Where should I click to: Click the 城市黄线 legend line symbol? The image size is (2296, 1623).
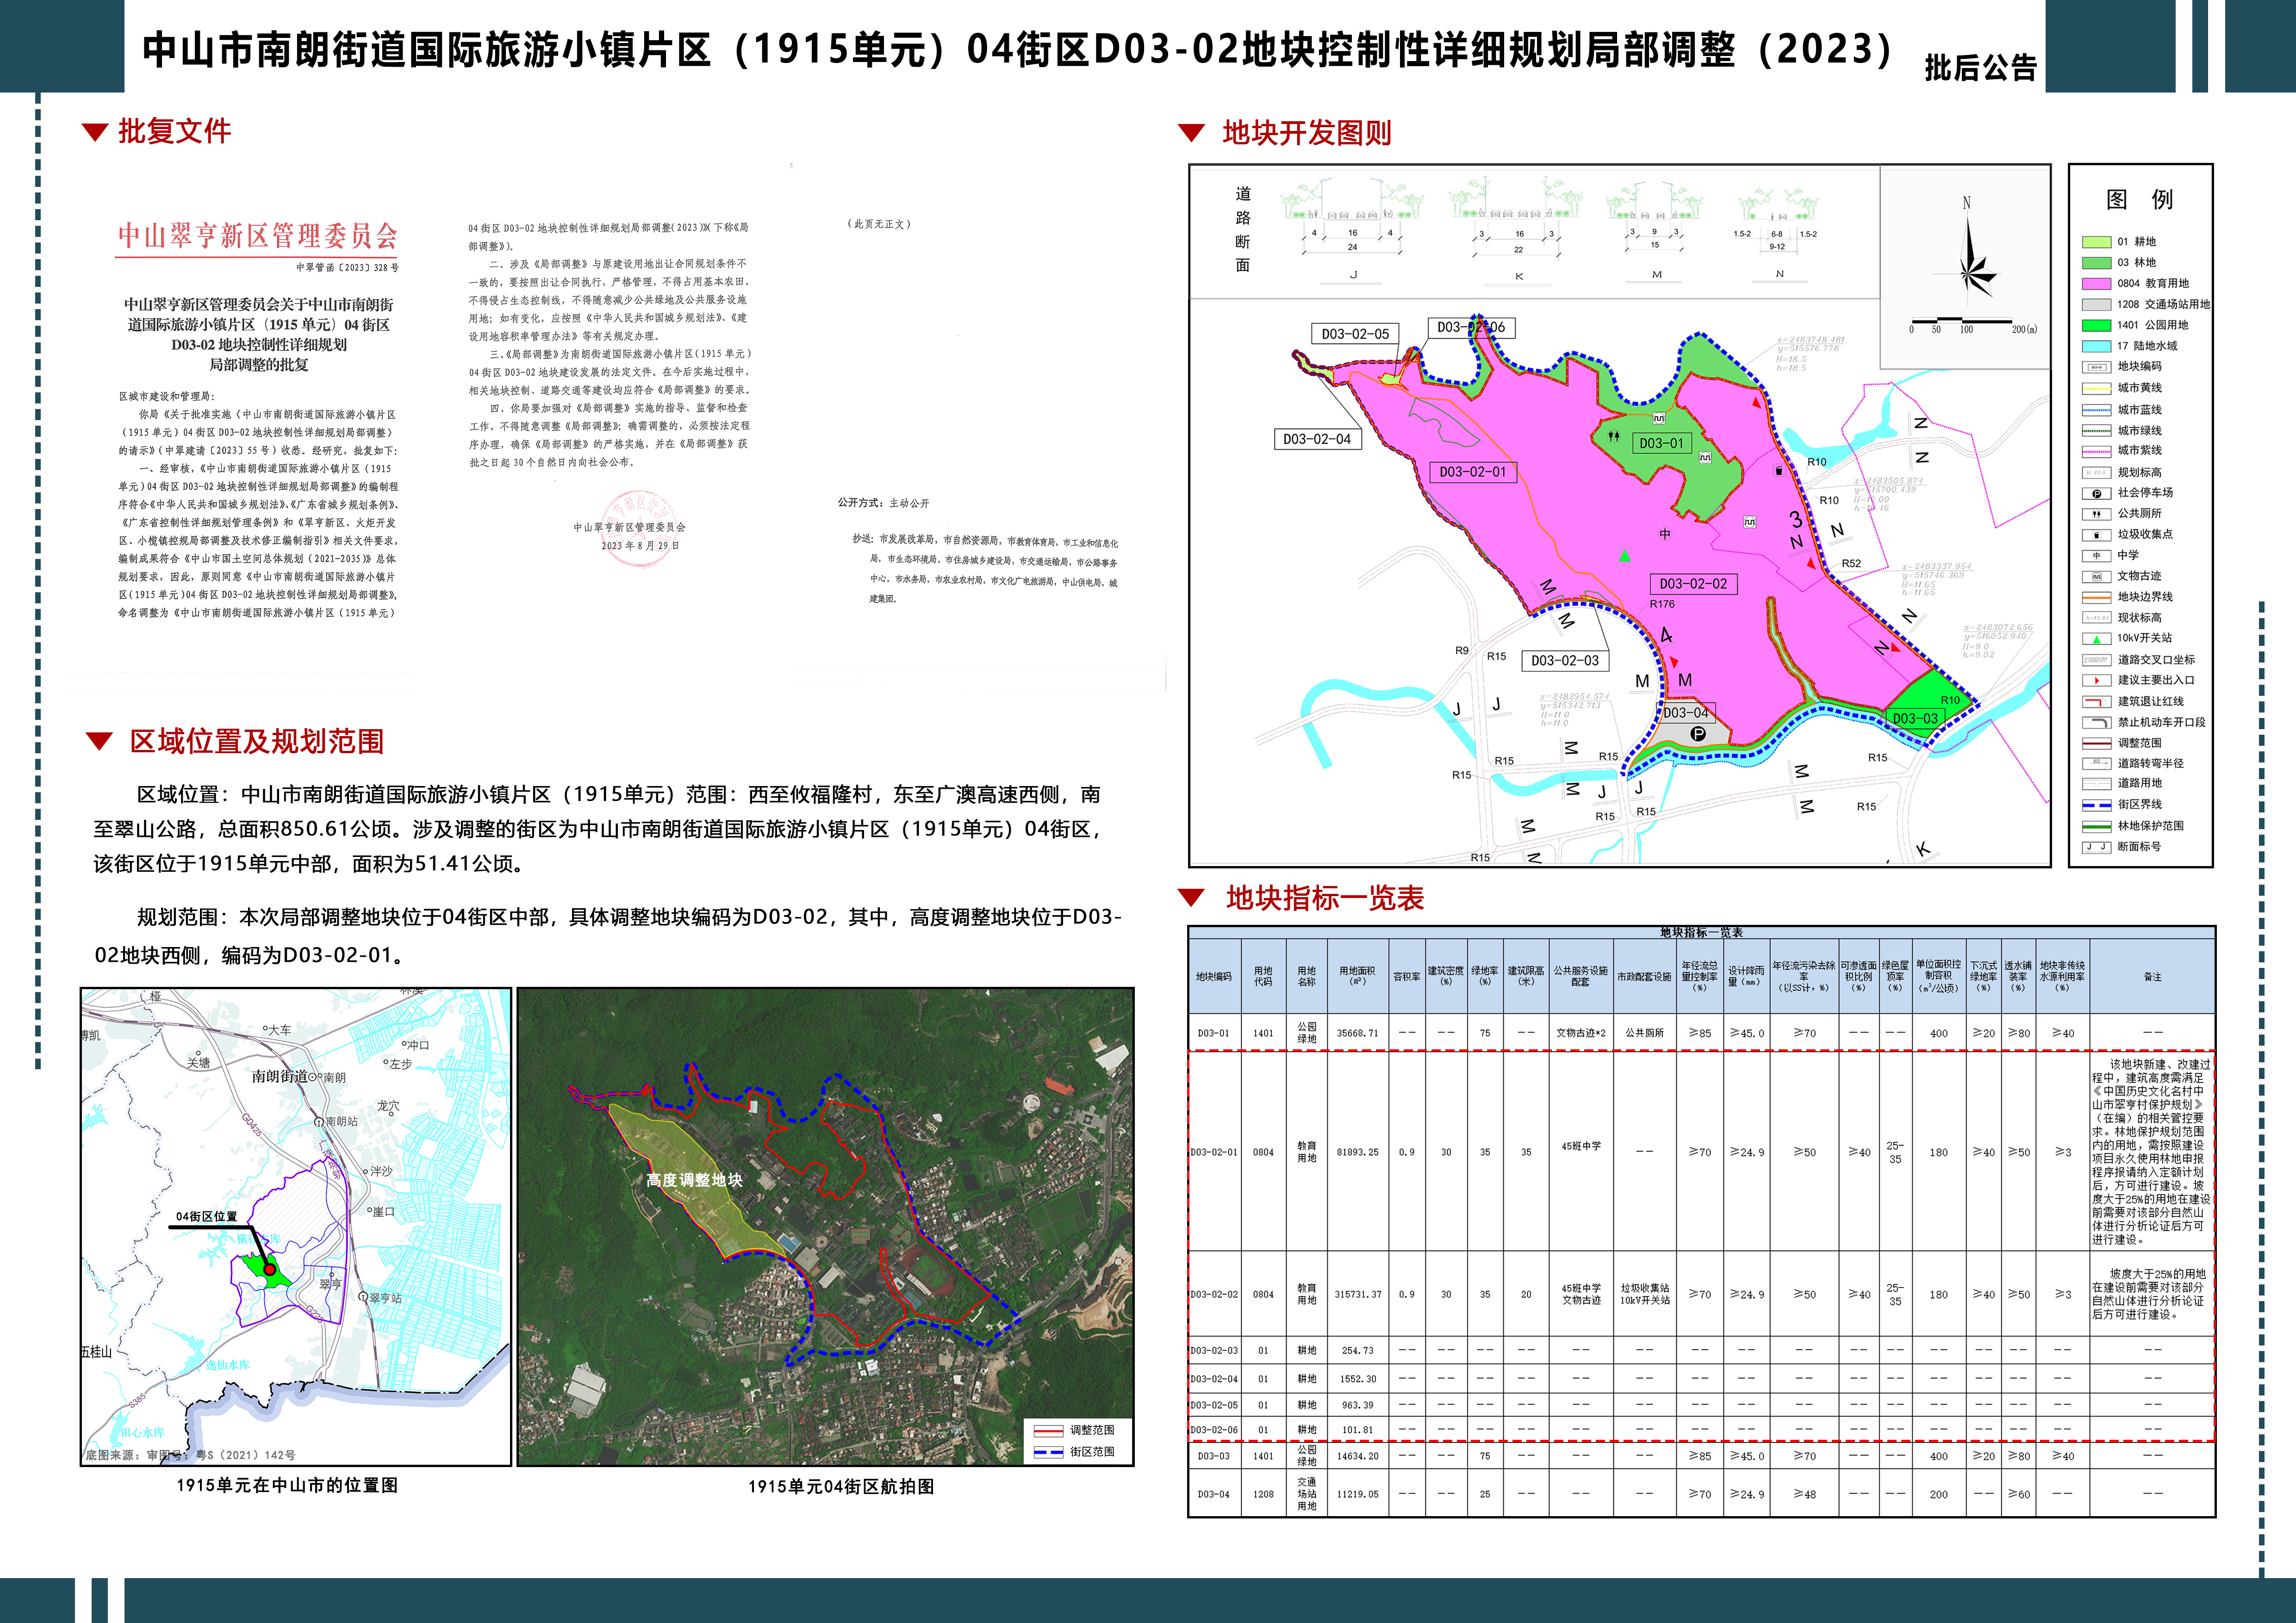(2096, 388)
